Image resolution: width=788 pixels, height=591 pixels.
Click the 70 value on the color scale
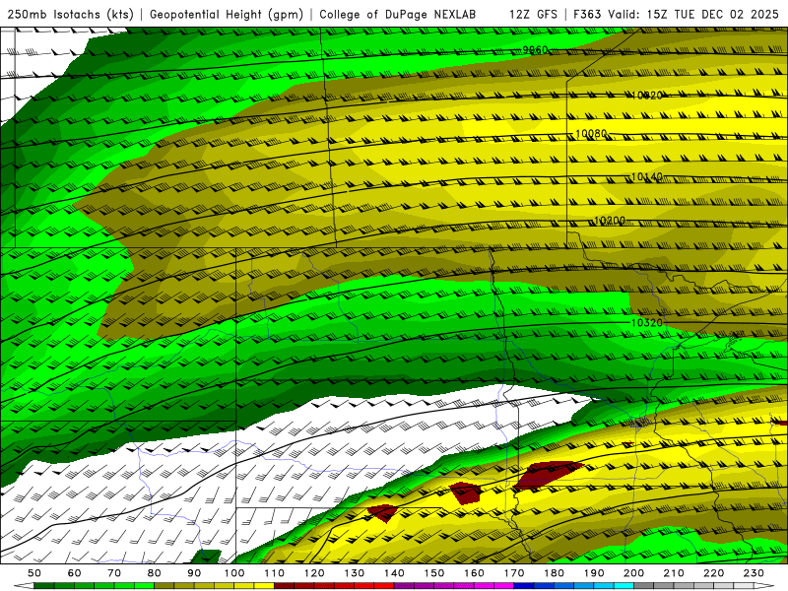tap(114, 573)
